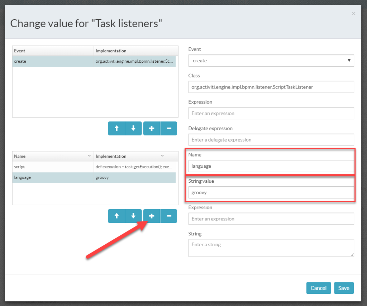Open the Event dropdown showing create
This screenshot has width=367, height=306.
point(271,61)
